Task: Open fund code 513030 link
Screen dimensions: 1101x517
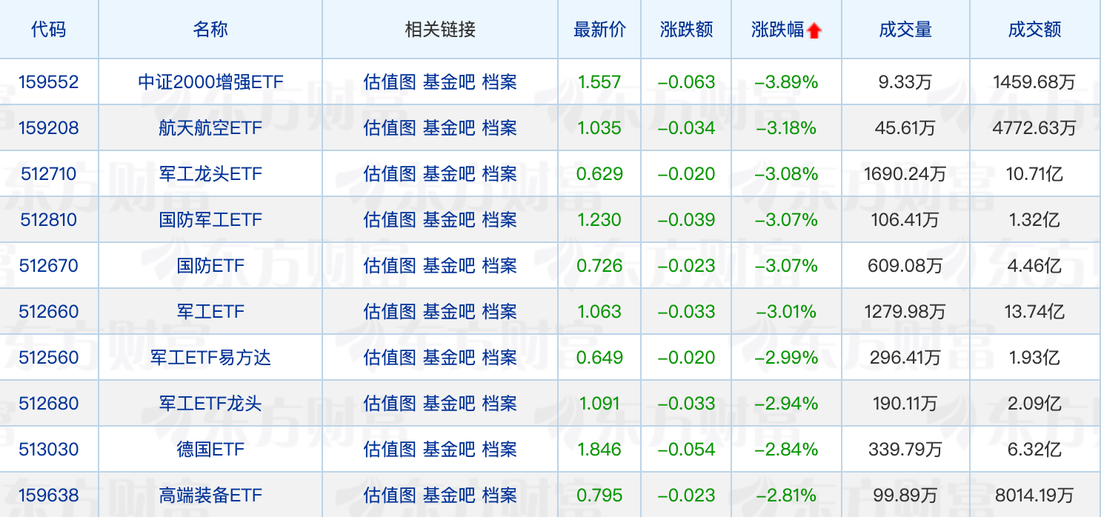Action: 49,449
